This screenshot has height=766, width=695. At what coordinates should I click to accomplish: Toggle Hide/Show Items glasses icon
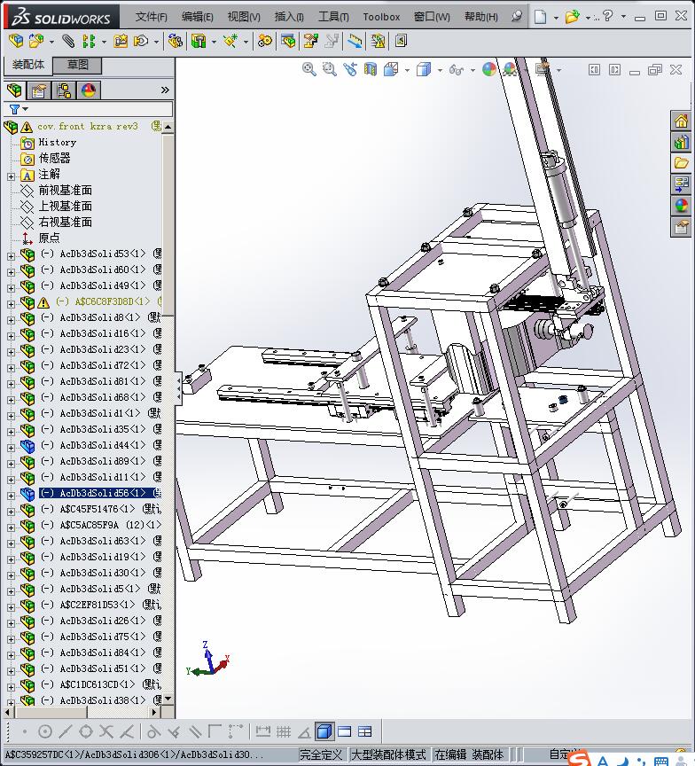coord(457,69)
